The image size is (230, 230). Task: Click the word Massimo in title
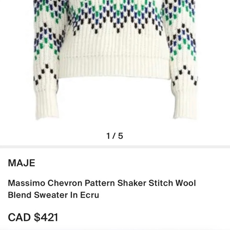[x=27, y=183]
